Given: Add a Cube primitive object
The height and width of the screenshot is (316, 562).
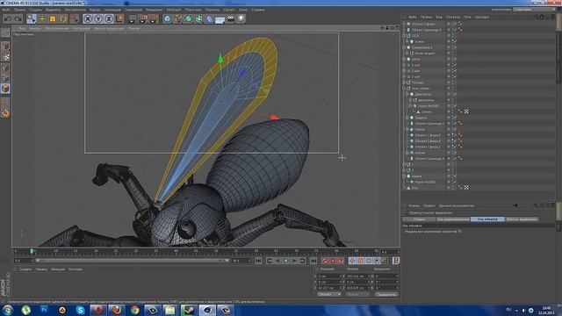Looking at the screenshot, I should click(x=168, y=18).
